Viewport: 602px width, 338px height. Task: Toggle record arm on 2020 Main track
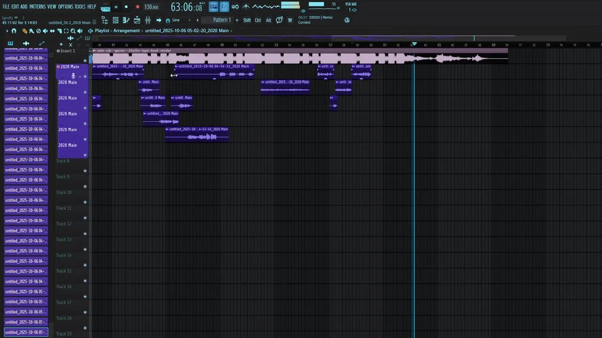click(58, 67)
